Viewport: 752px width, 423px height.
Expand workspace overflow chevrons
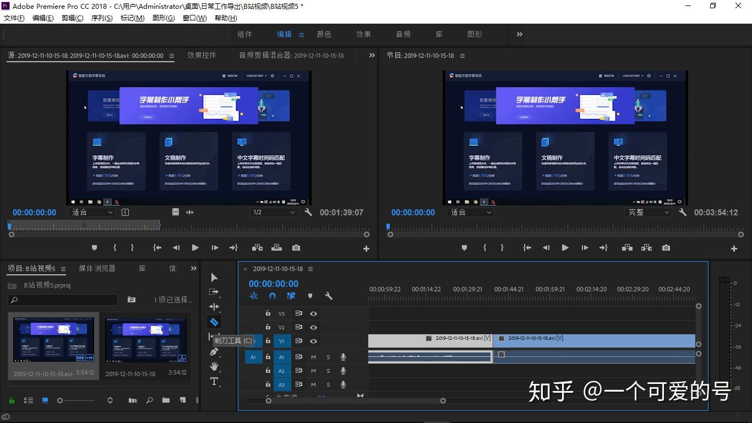519,34
